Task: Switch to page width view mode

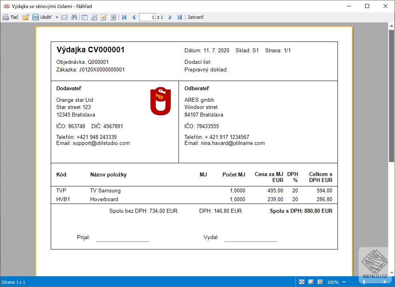Action: 302,282
